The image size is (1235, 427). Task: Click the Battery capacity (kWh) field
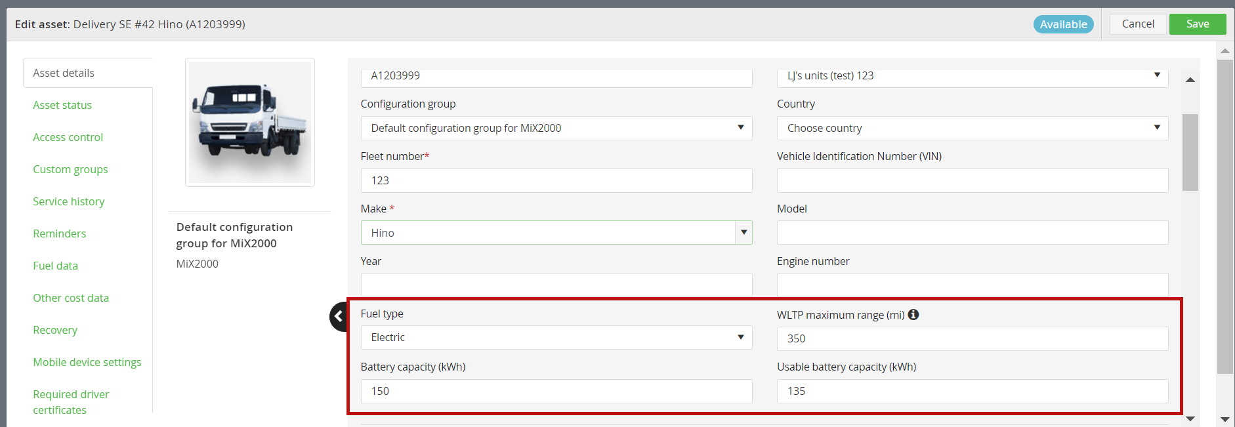[556, 391]
